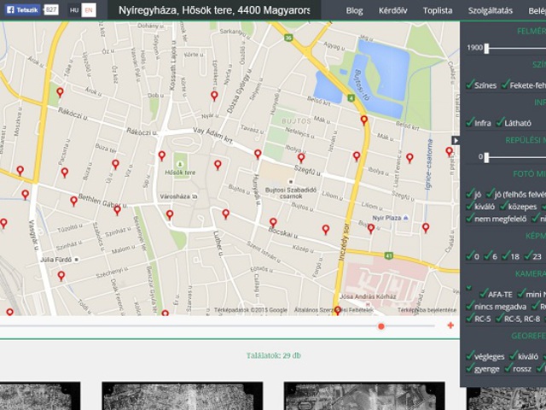Click the 1900 year slider handle
The image size is (546, 410).
pos(486,49)
